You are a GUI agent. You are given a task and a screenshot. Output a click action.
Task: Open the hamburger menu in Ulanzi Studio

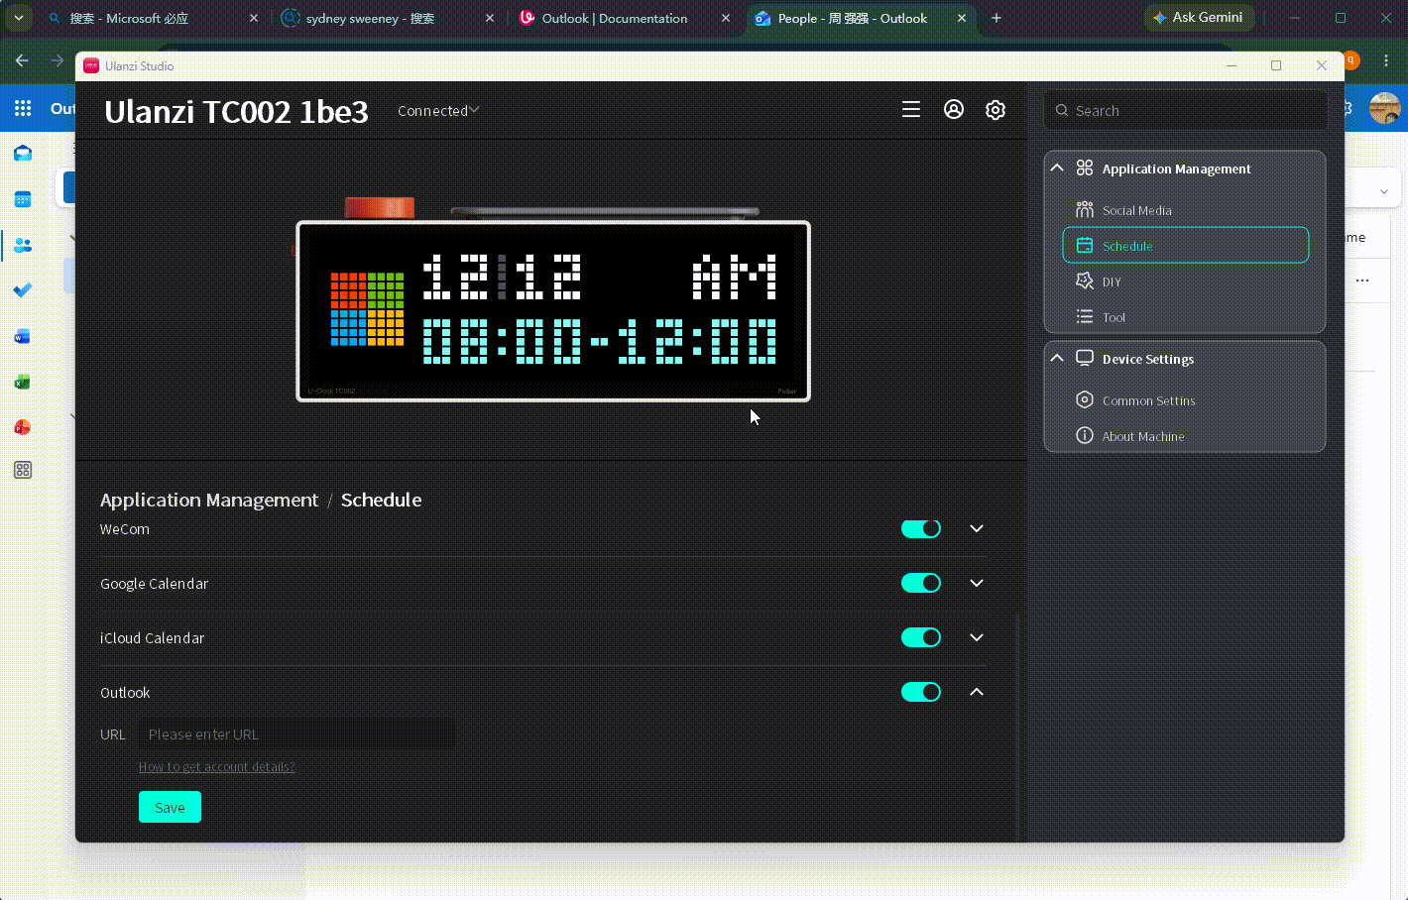(911, 110)
